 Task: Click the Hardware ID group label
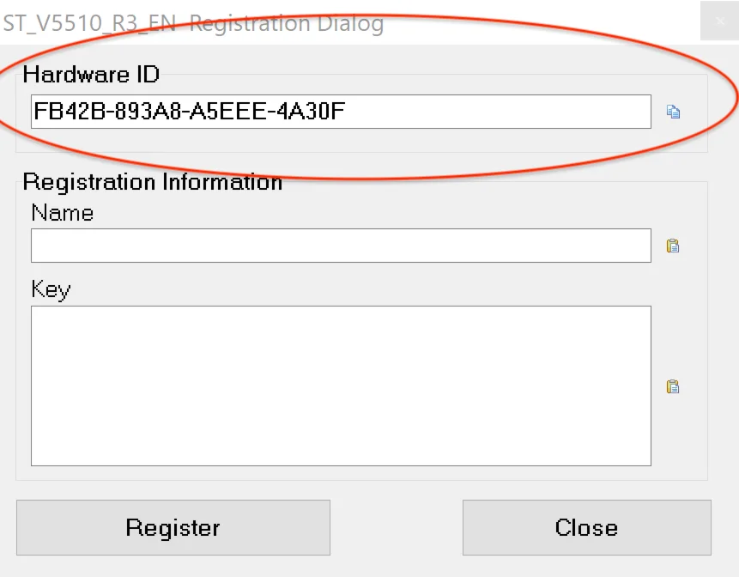point(91,74)
